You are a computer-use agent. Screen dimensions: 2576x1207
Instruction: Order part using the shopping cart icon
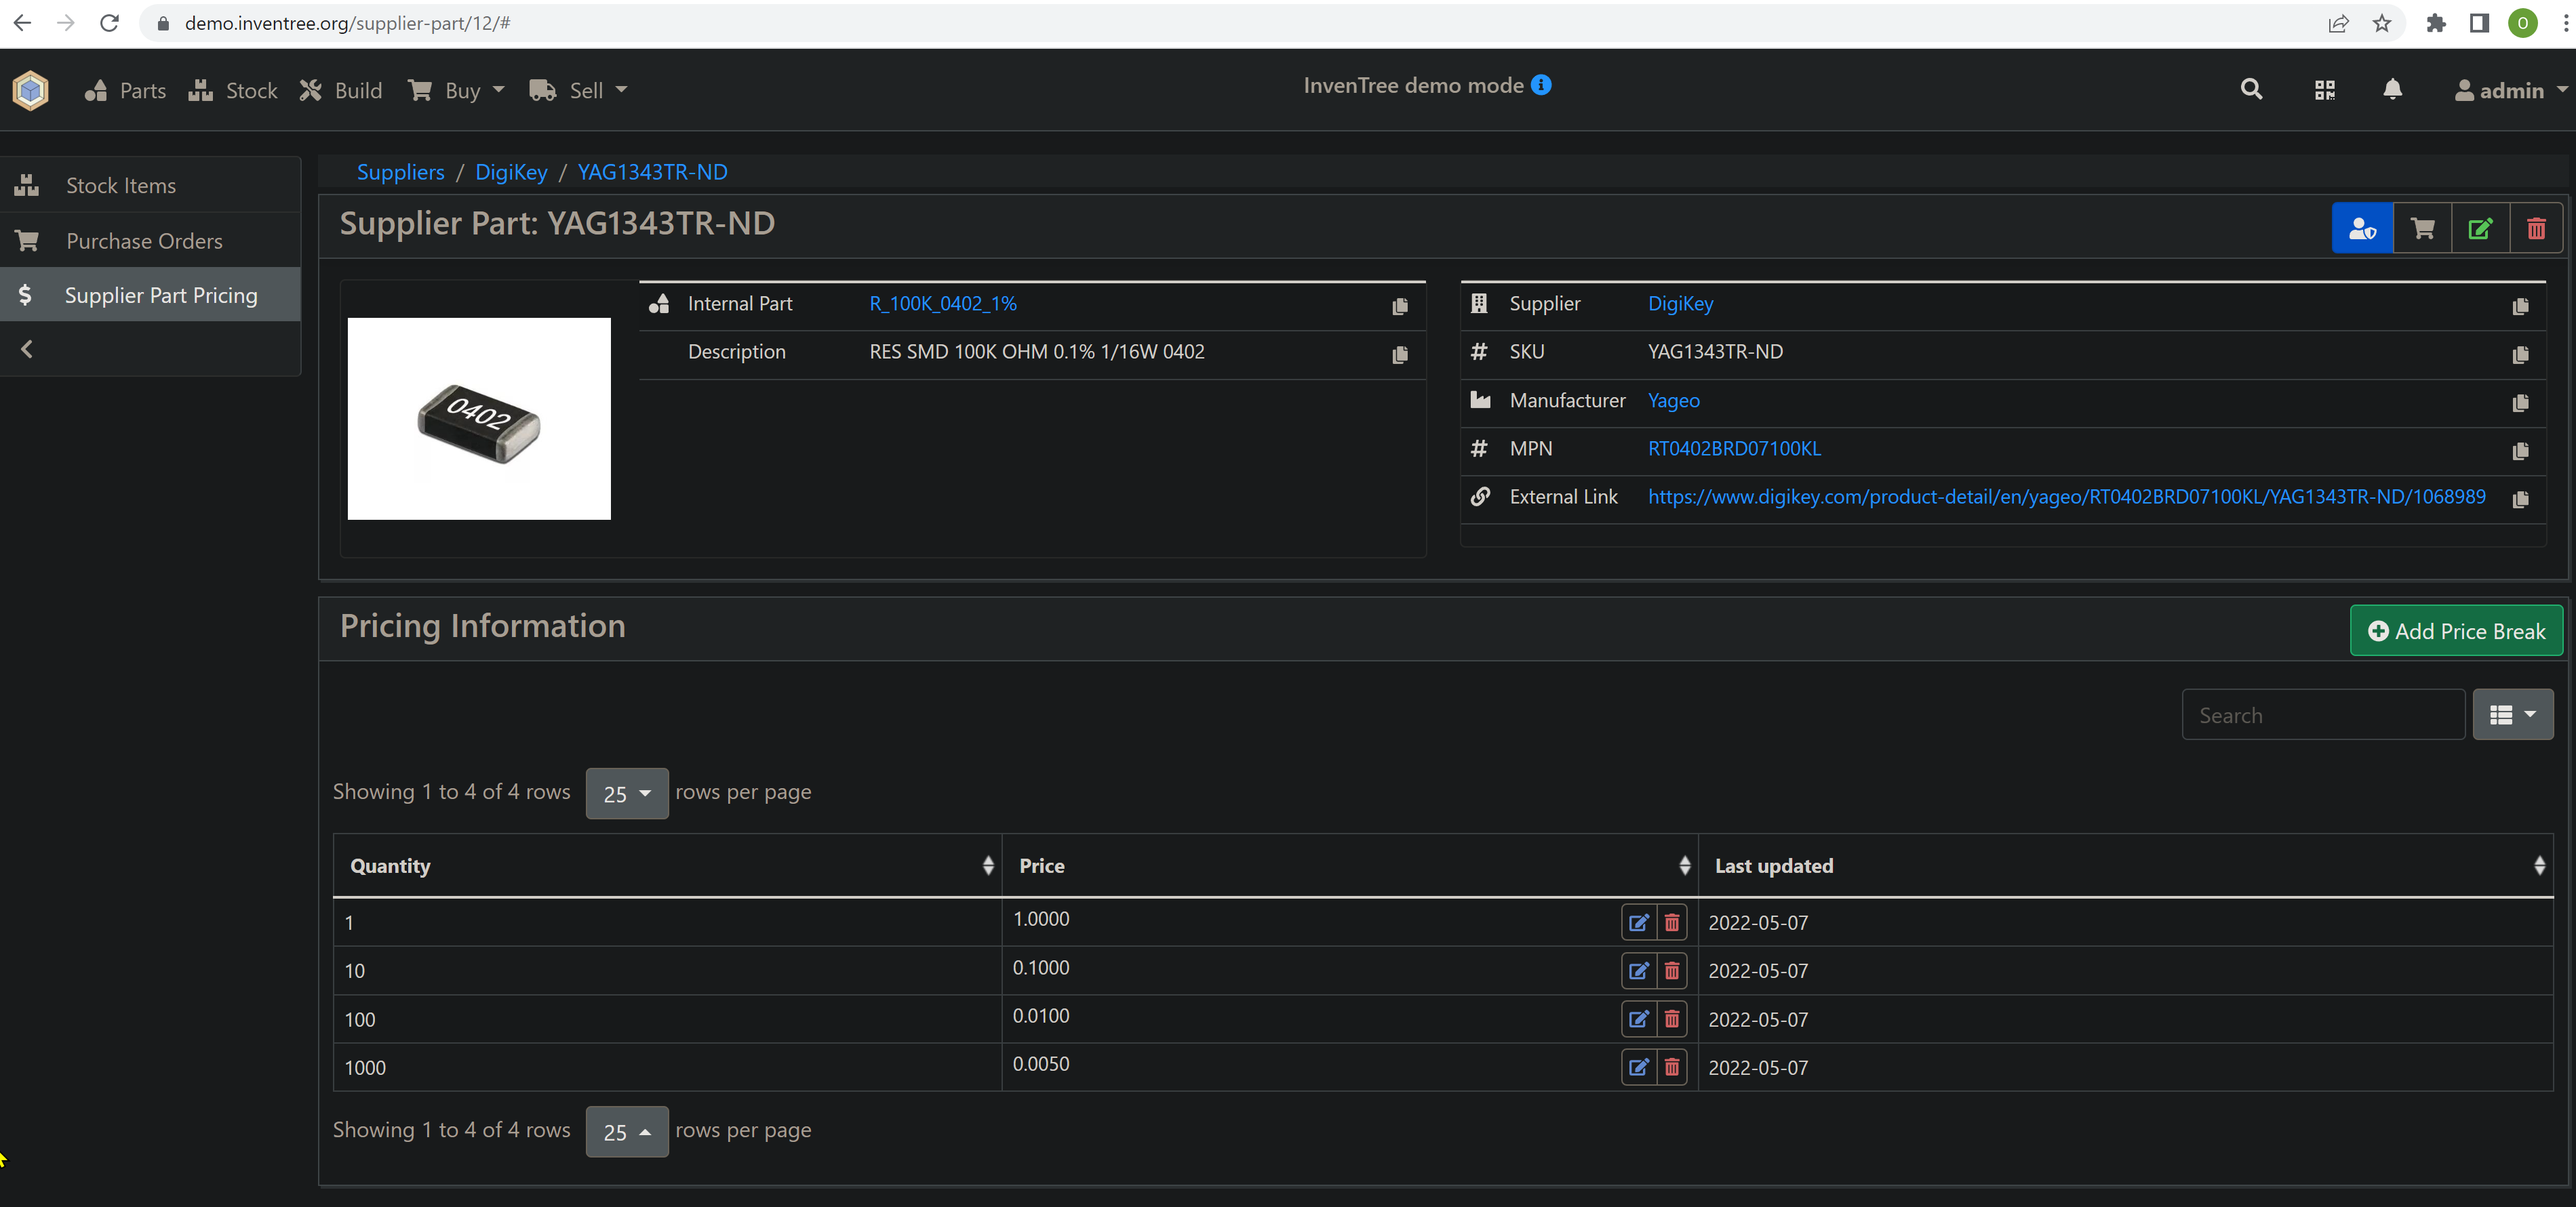click(2422, 228)
